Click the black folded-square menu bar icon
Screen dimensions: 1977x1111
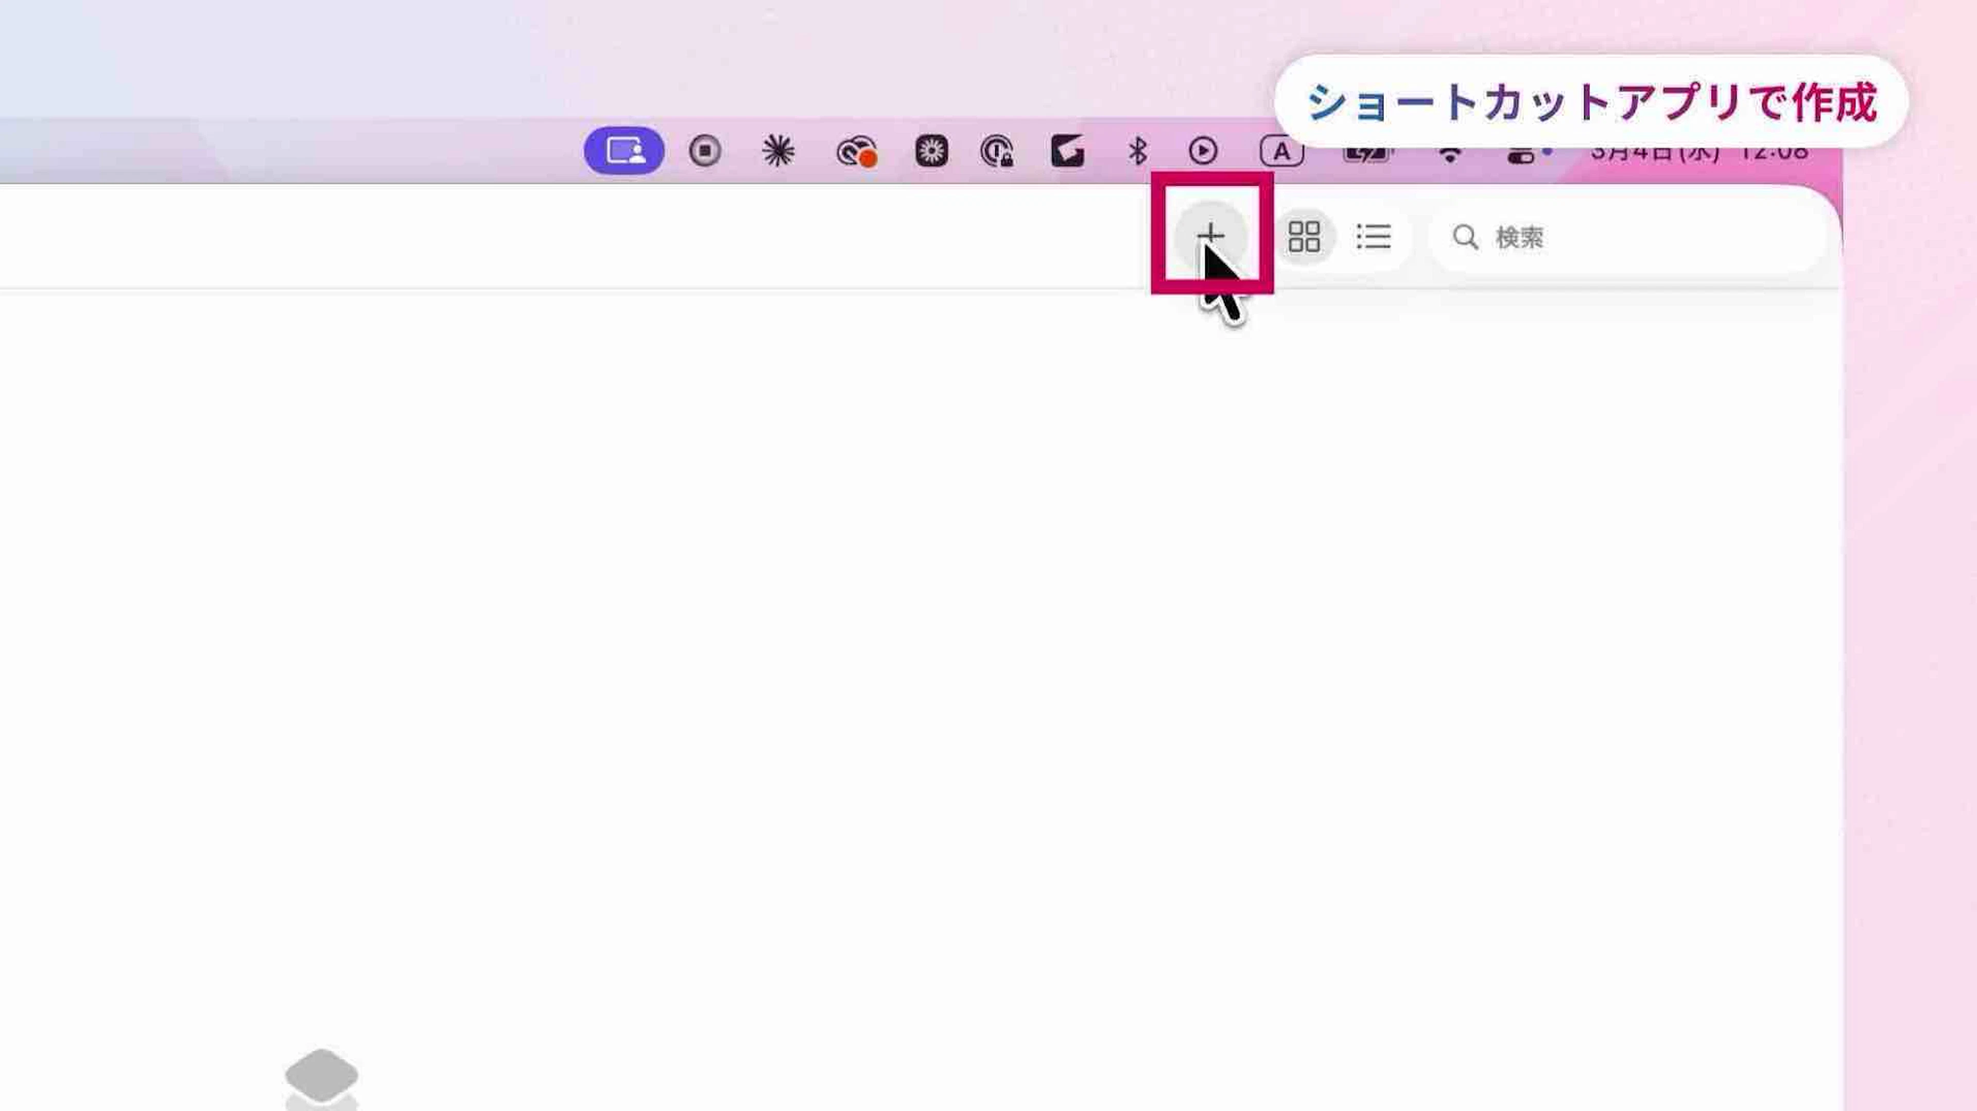click(x=1067, y=150)
